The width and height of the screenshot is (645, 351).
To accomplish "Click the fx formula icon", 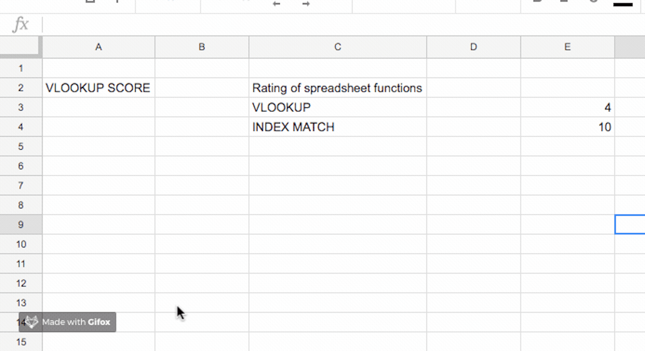I will pyautogui.click(x=20, y=25).
